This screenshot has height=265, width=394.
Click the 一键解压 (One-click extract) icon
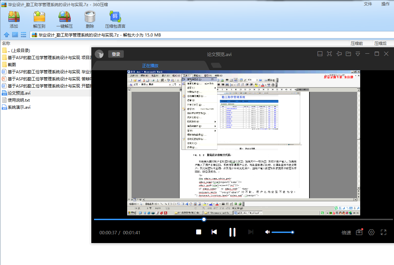tap(65, 20)
